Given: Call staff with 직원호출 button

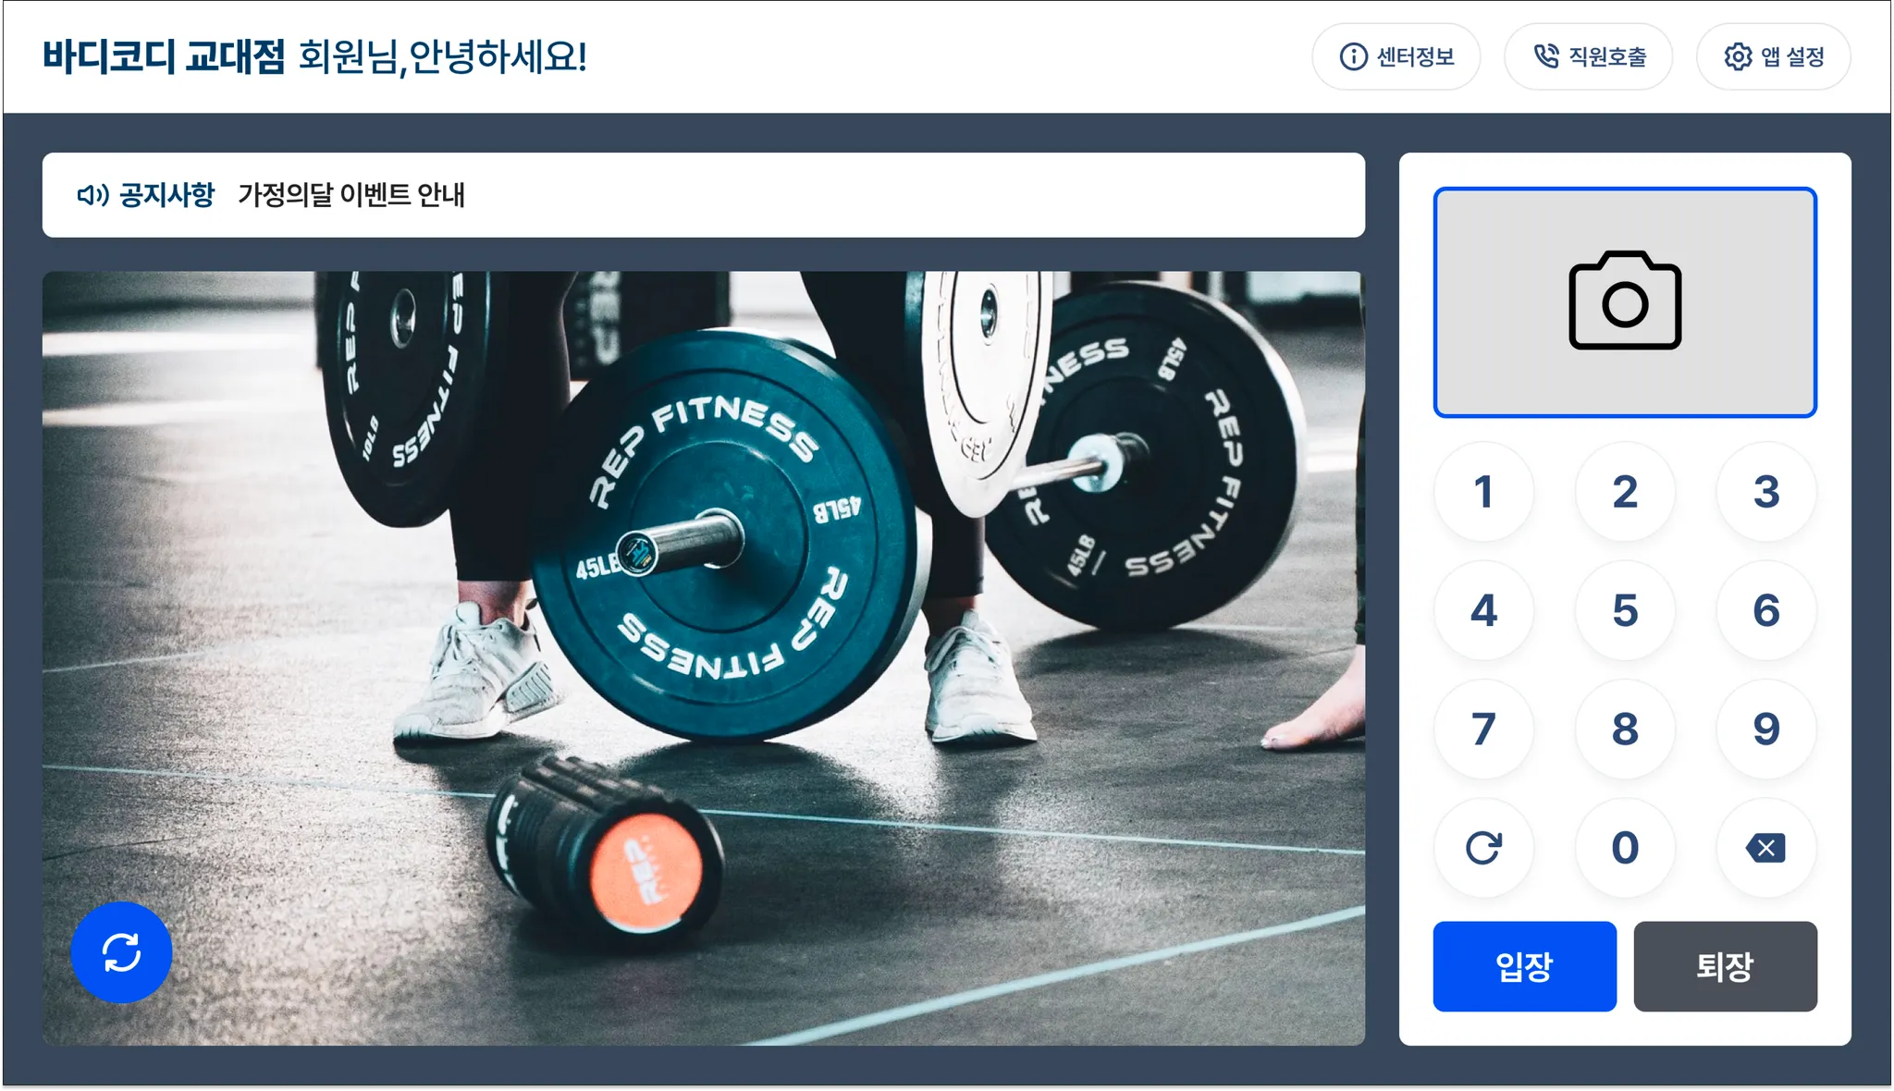Looking at the screenshot, I should (1589, 56).
